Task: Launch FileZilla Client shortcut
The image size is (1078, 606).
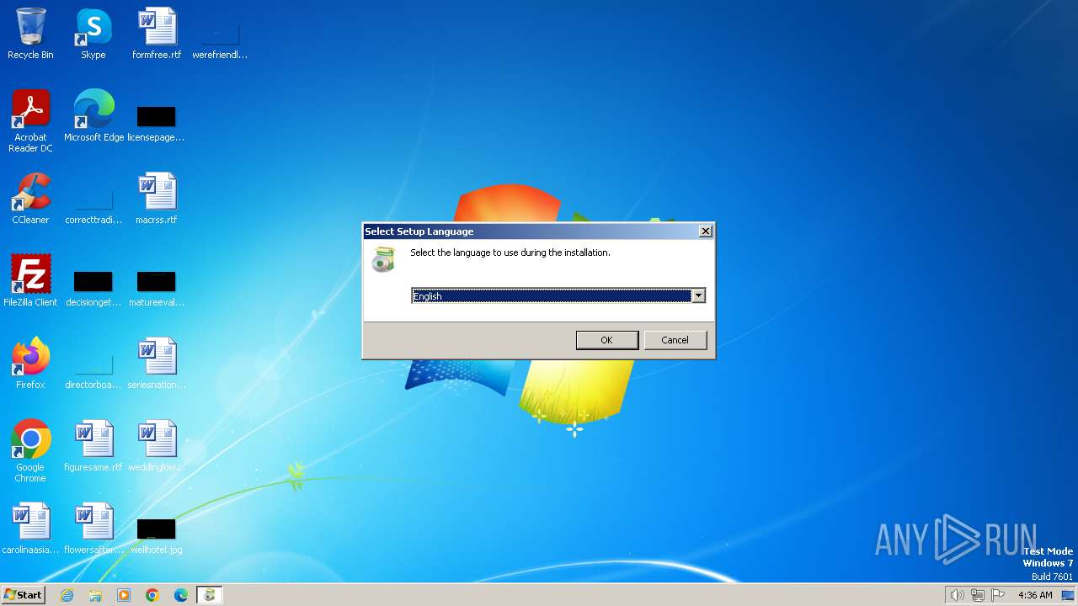Action: tap(30, 281)
